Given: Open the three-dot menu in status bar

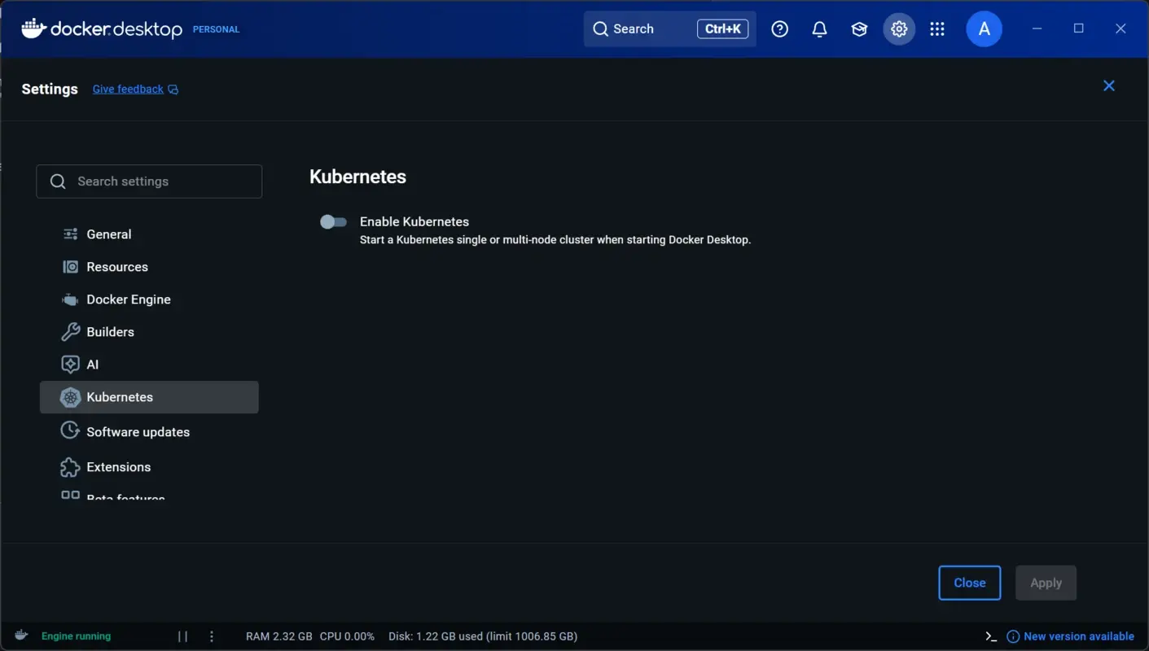Looking at the screenshot, I should pyautogui.click(x=212, y=636).
